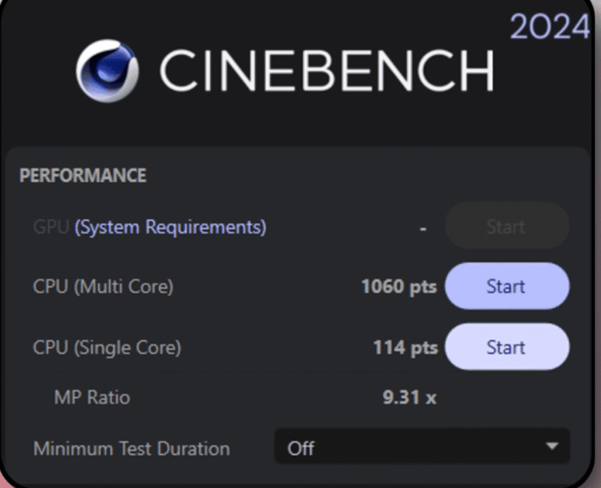Click the 1060 pts multi core score
601x488 pixels.
(x=399, y=287)
